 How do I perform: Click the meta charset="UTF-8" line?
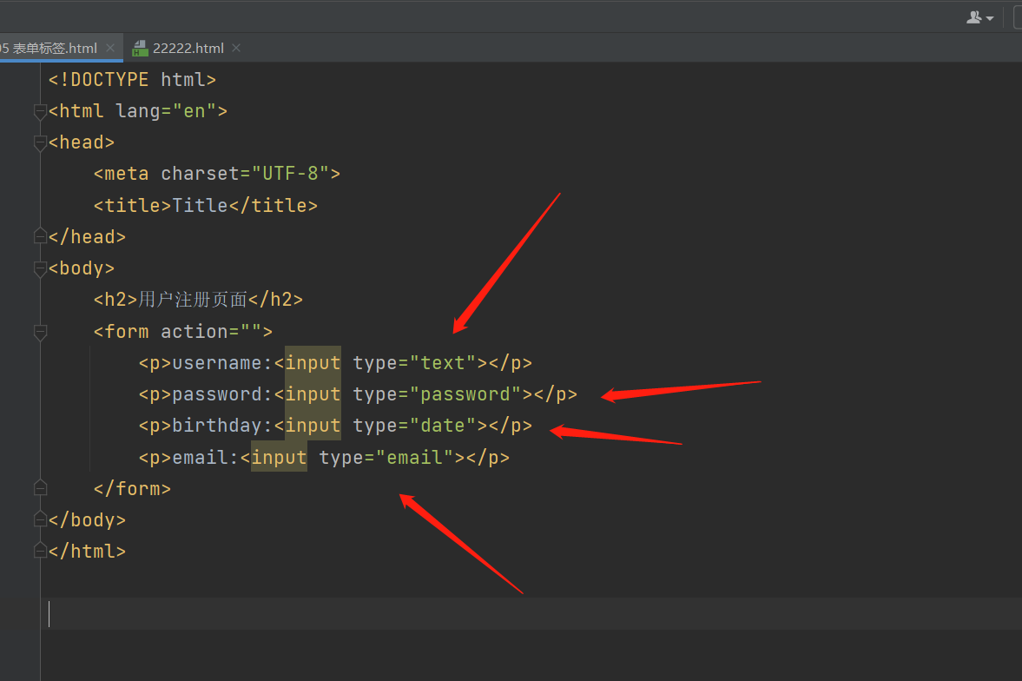[217, 174]
